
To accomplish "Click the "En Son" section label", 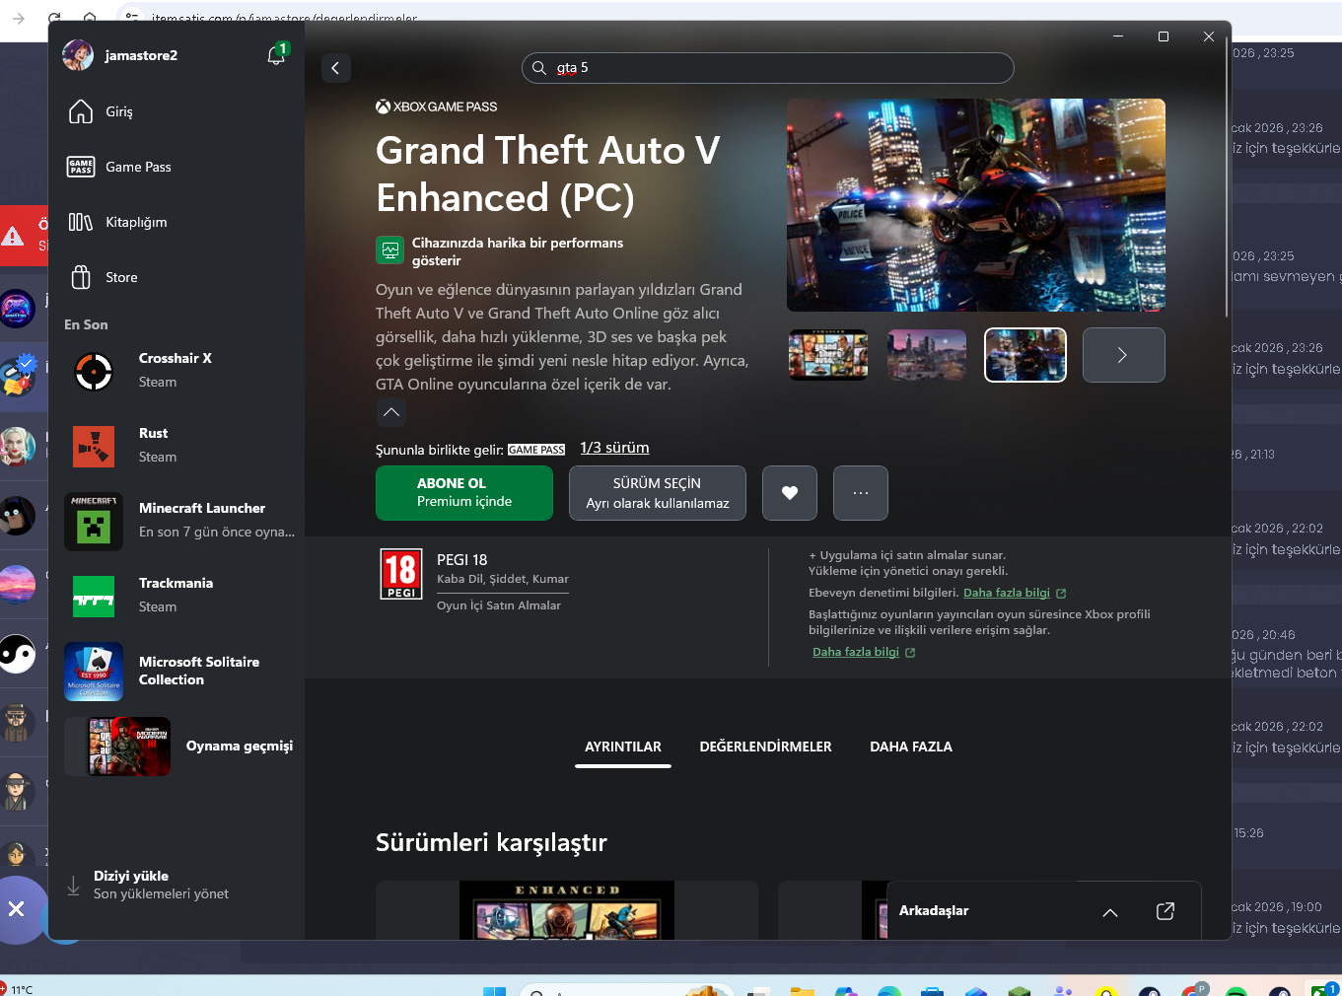I will pos(86,324).
